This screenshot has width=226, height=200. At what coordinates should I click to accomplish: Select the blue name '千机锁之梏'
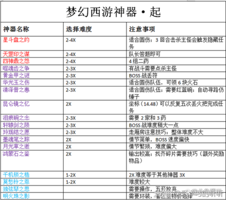tap(16, 175)
